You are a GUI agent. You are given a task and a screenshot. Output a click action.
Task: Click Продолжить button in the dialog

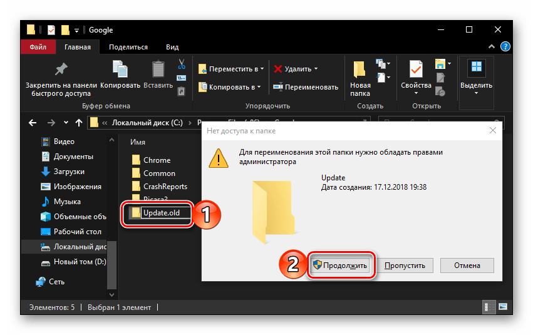click(x=341, y=265)
